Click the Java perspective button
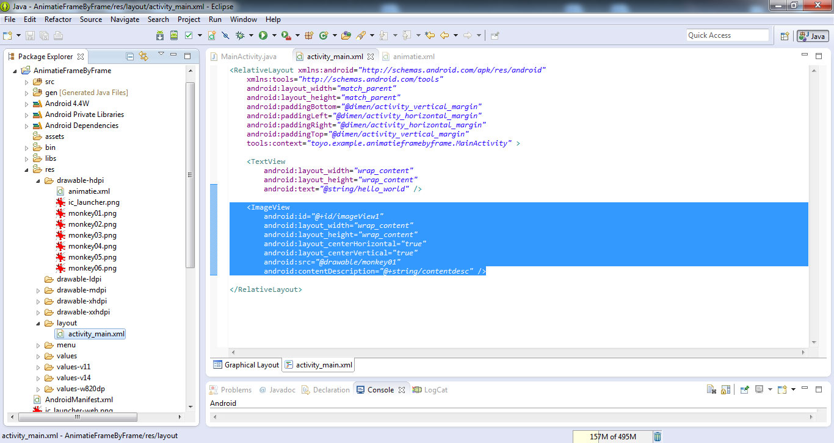Image resolution: width=834 pixels, height=443 pixels. (813, 35)
